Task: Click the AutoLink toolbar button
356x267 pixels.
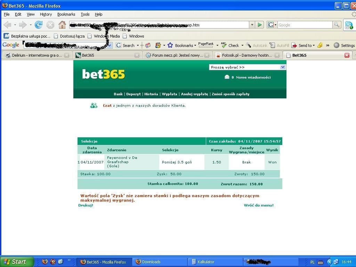Action: click(257, 46)
